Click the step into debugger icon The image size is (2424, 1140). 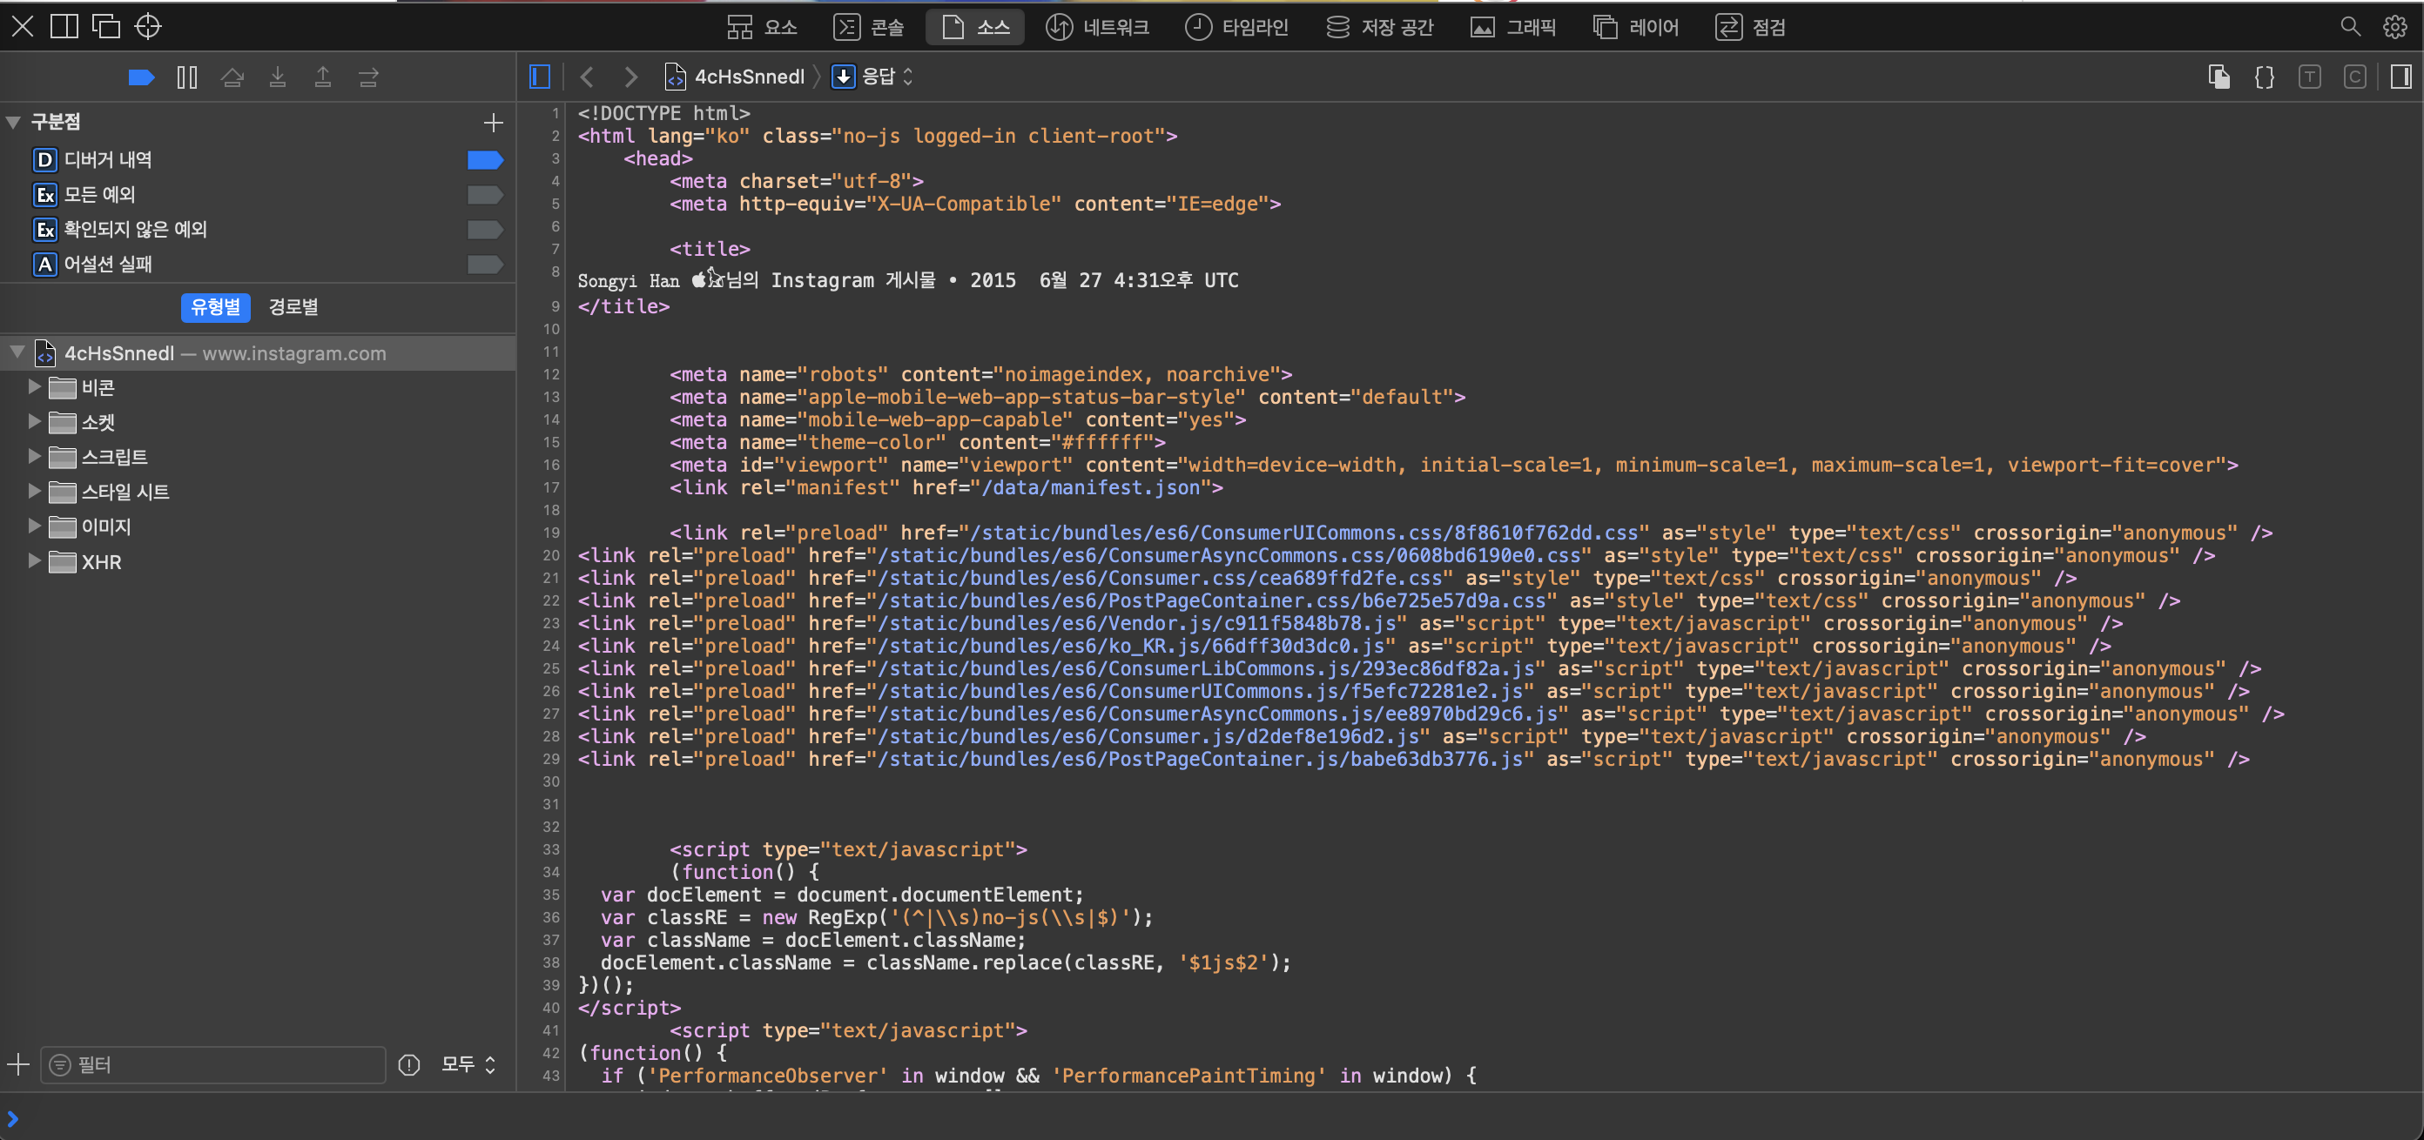(278, 77)
